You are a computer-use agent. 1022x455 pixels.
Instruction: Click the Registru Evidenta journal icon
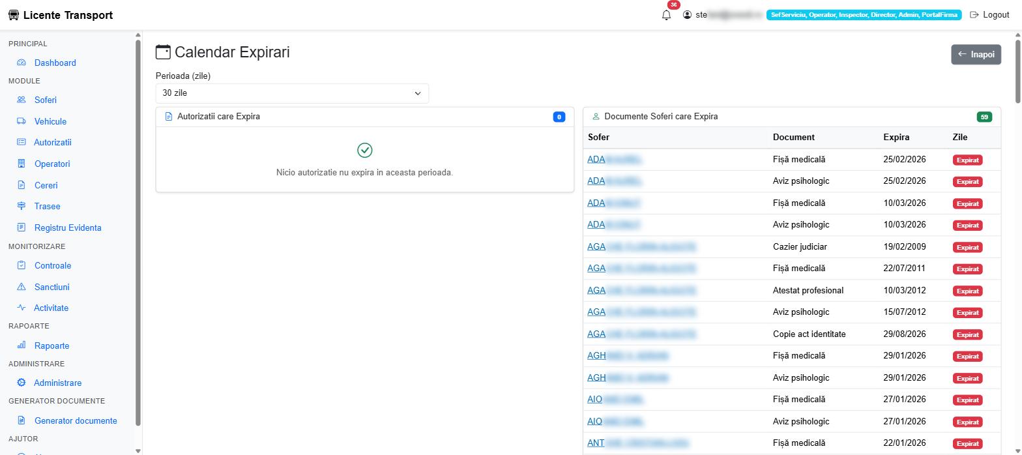(x=22, y=227)
